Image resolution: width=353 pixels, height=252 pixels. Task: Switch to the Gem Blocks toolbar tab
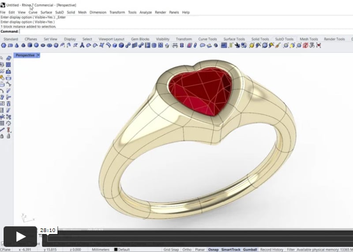140,39
